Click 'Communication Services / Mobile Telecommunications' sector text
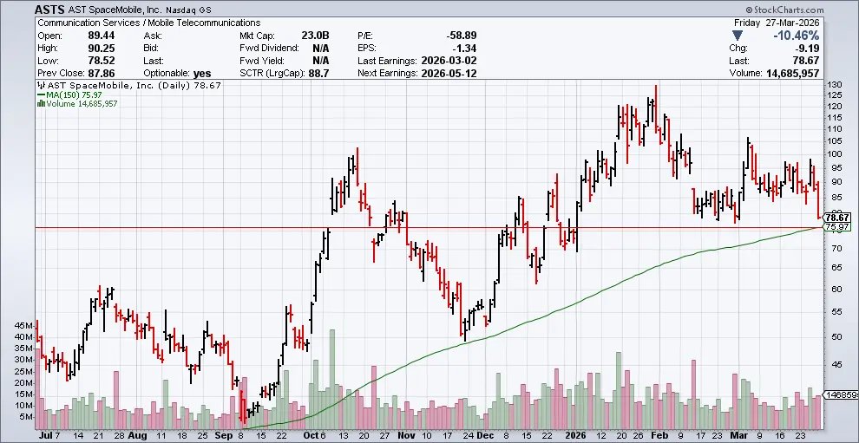The image size is (859, 443). coord(149,23)
